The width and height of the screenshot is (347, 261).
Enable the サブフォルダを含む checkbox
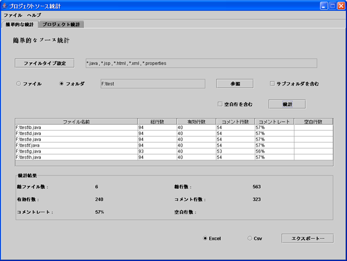273,84
